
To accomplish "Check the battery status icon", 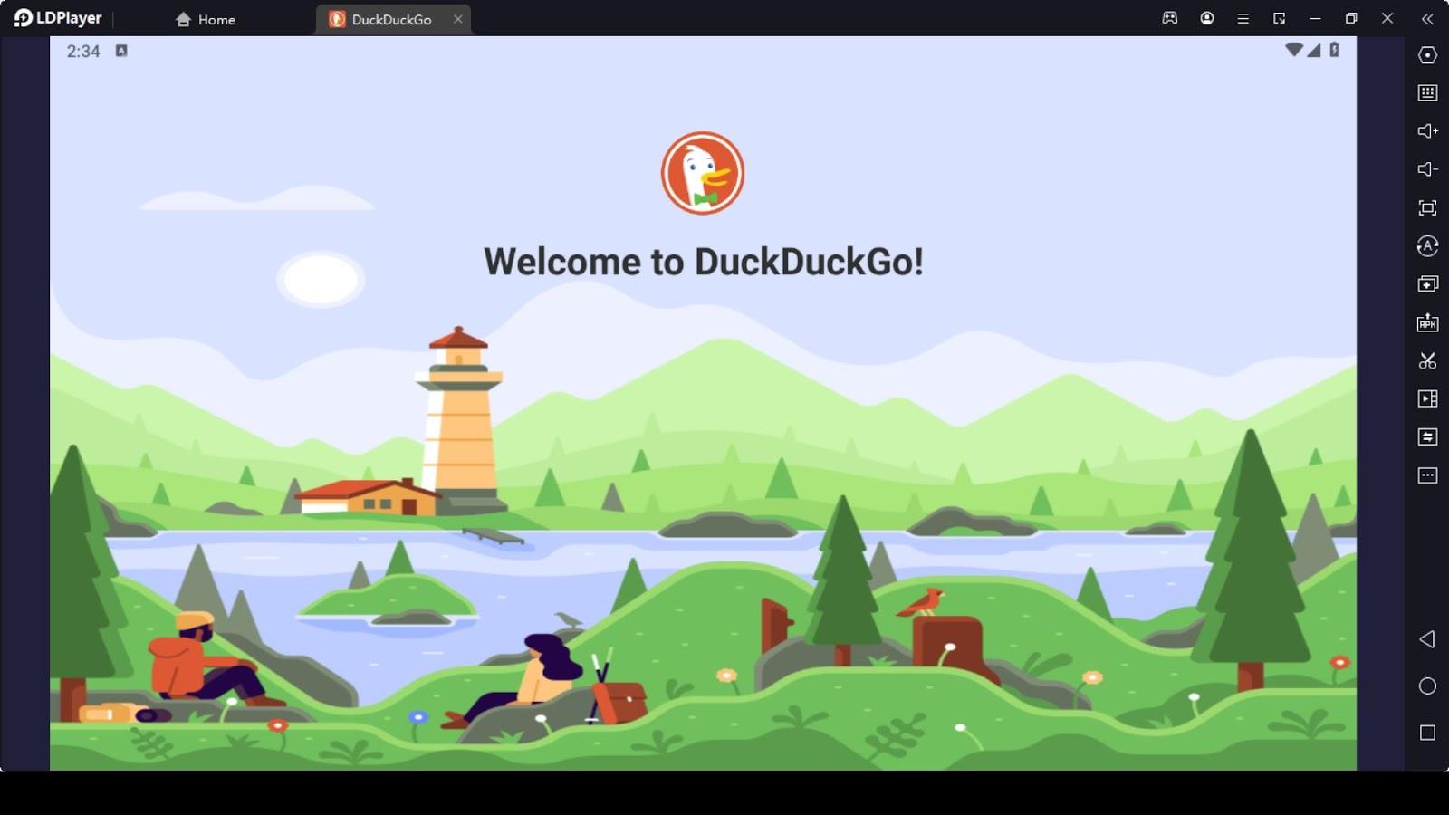I will (1334, 50).
